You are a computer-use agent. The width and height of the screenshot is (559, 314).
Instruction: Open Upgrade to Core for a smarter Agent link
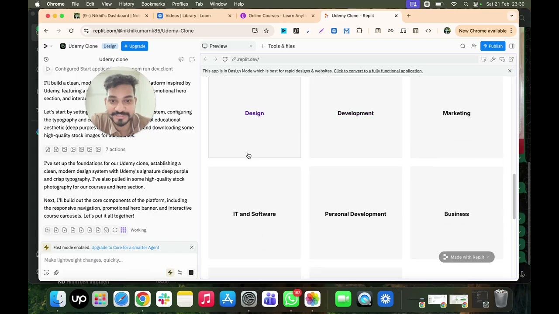coord(125,248)
